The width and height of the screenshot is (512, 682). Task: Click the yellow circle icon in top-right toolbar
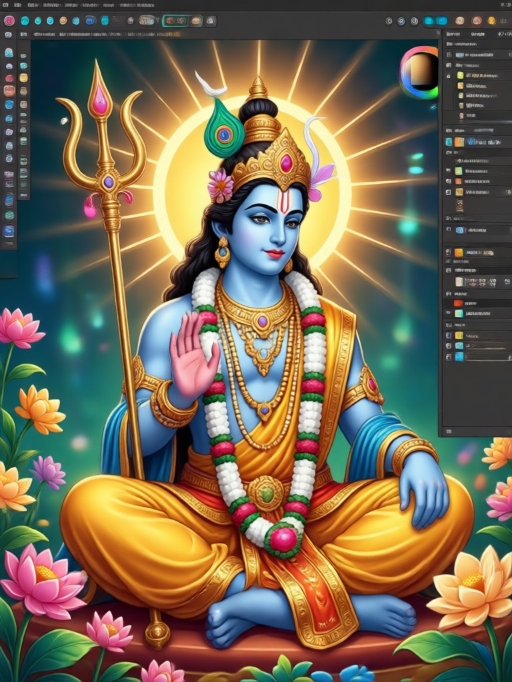click(x=491, y=21)
